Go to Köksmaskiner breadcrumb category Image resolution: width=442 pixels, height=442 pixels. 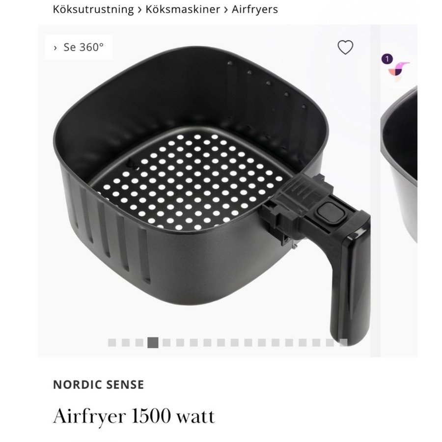tap(183, 9)
